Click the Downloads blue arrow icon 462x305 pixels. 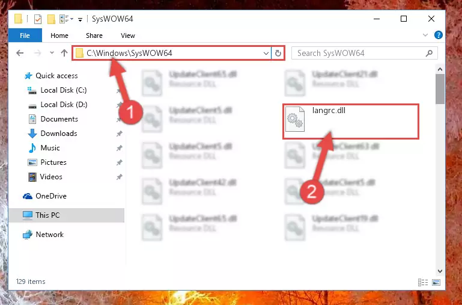32,134
